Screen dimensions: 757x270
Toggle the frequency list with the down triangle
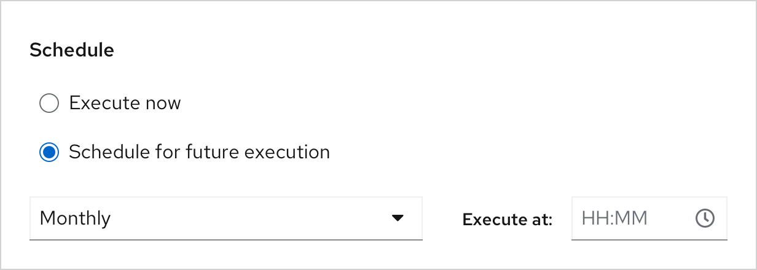click(x=398, y=218)
